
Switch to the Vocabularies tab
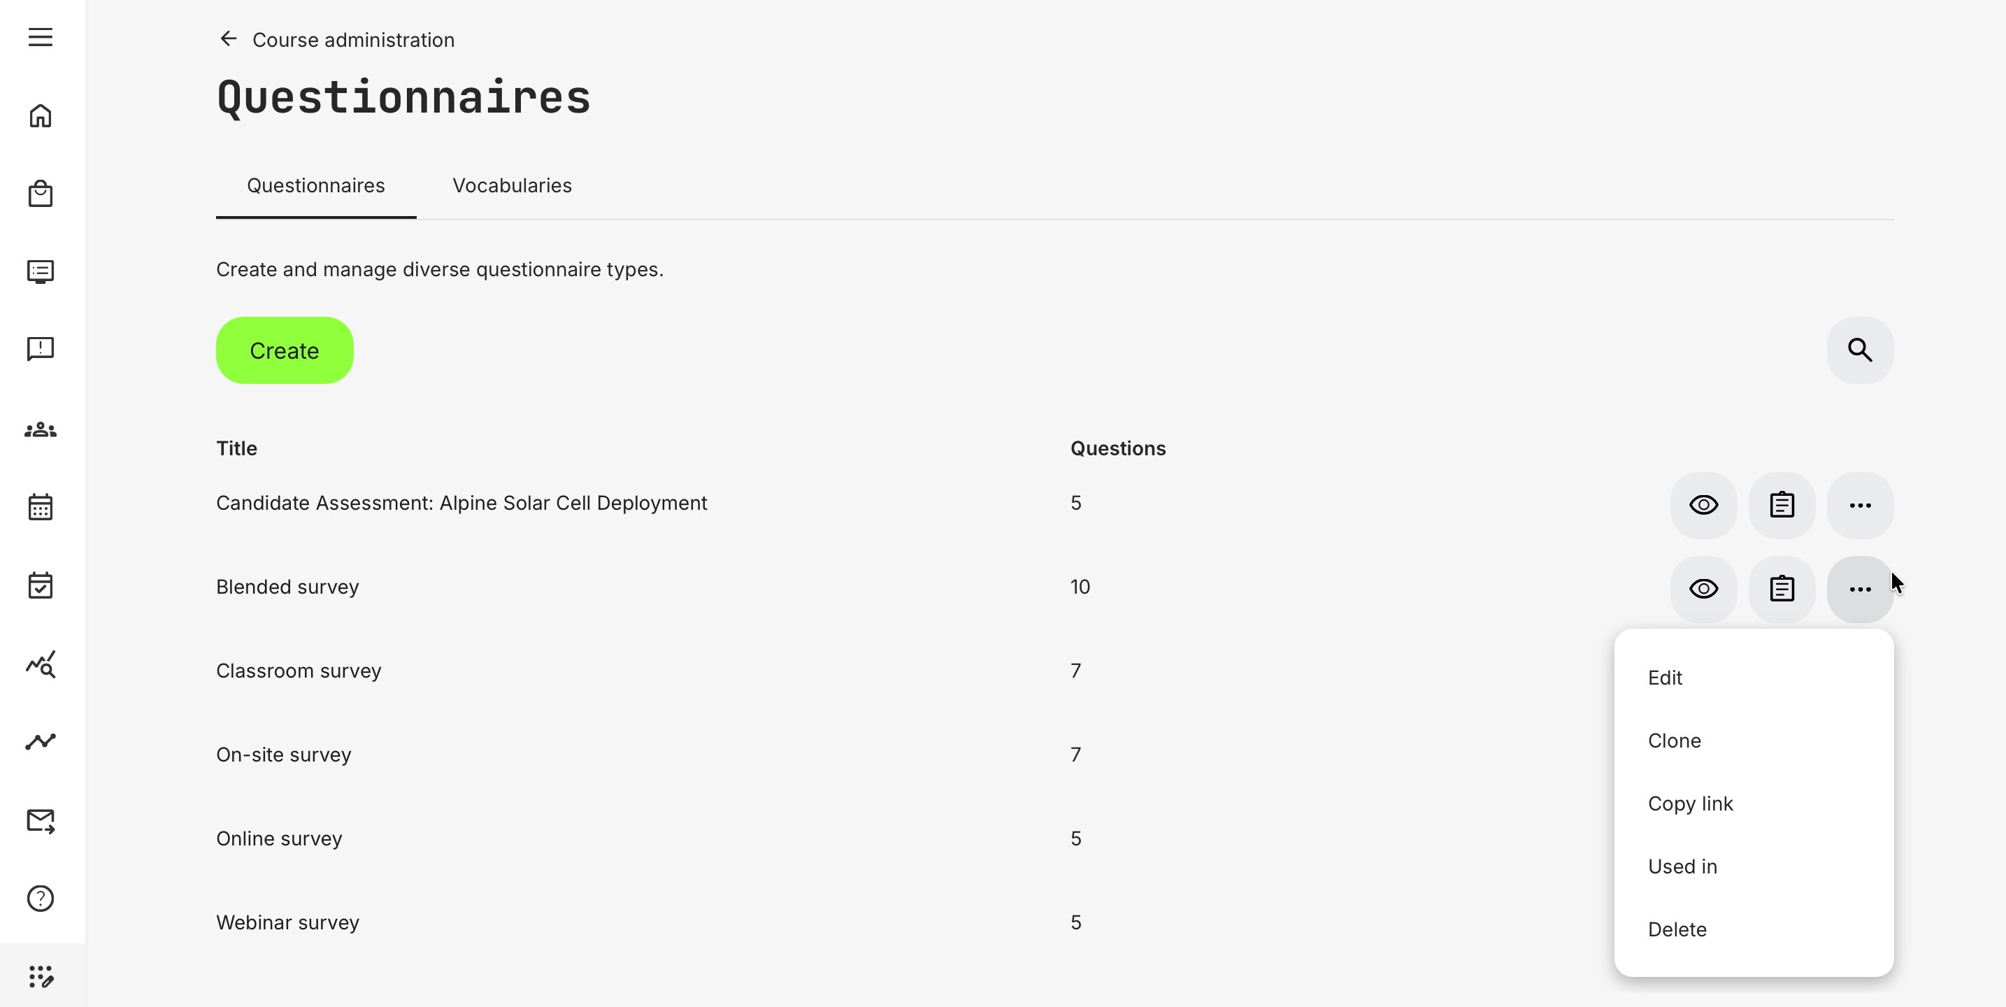(512, 185)
